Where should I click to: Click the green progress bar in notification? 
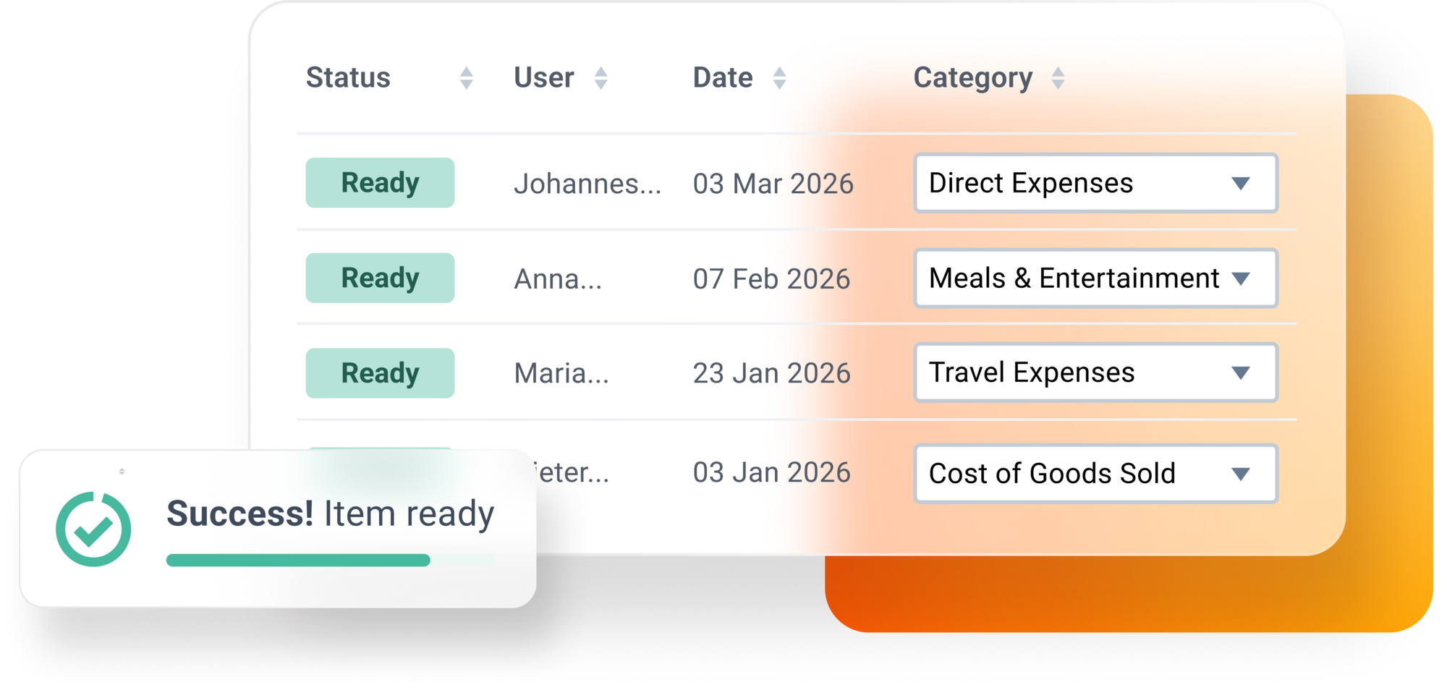(298, 561)
